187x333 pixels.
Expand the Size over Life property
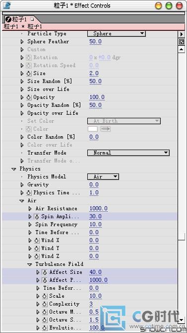tap(22, 89)
